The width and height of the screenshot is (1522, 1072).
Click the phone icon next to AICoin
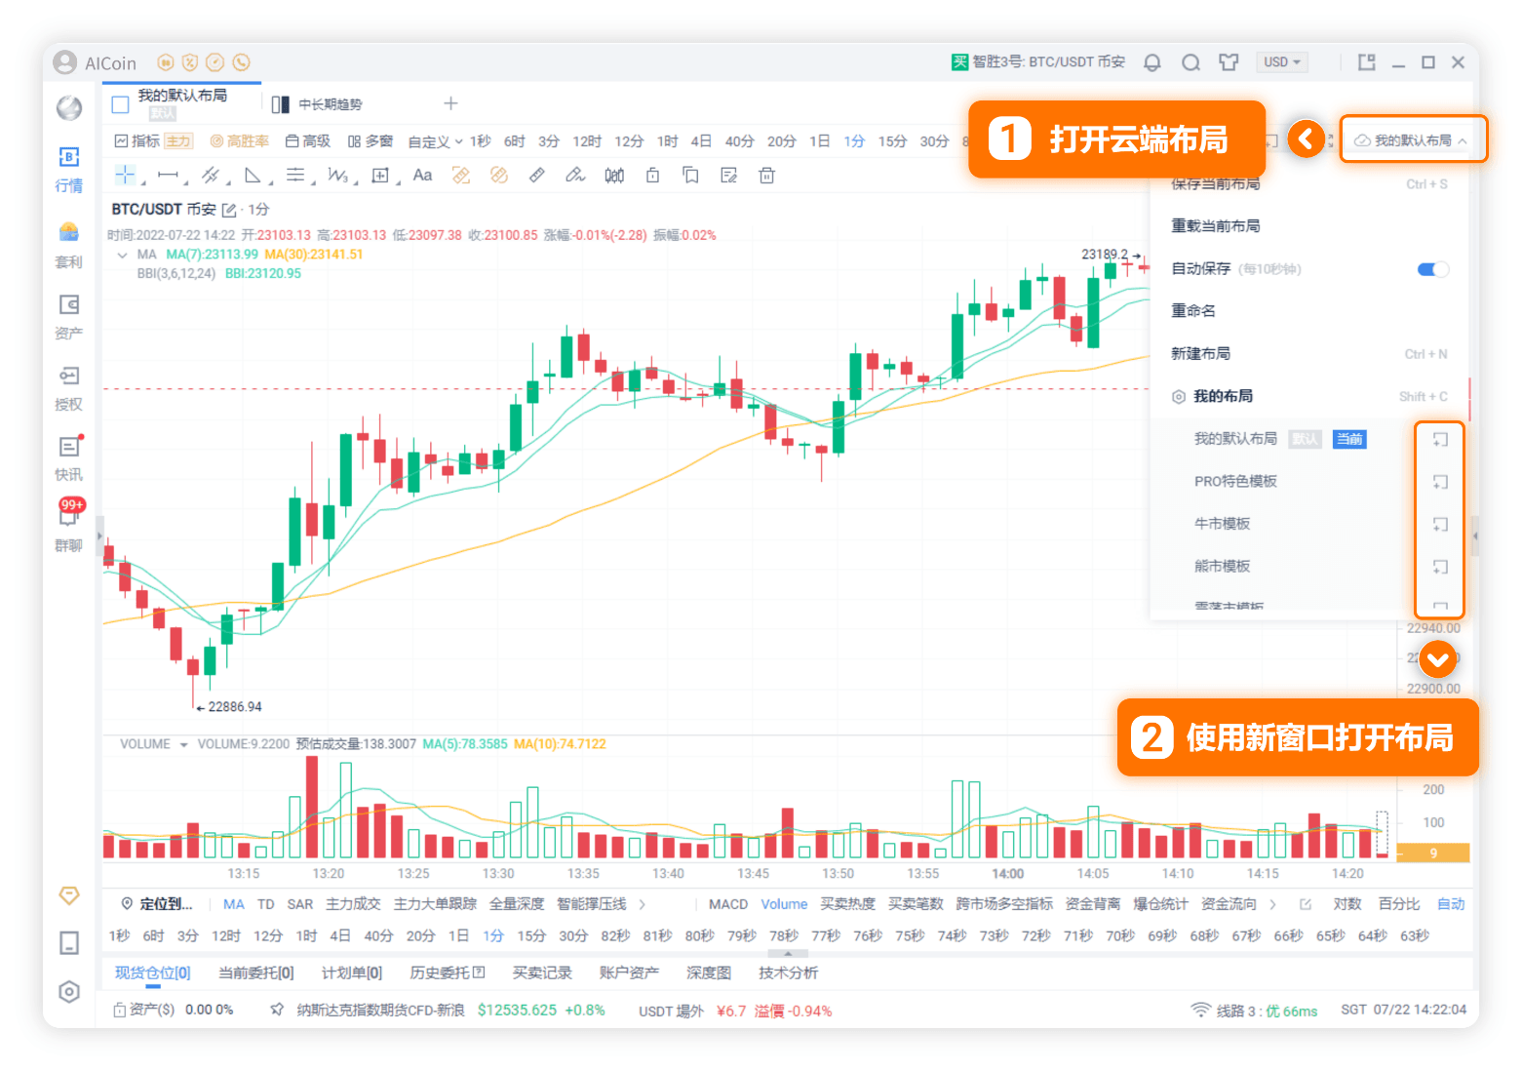pyautogui.click(x=241, y=62)
